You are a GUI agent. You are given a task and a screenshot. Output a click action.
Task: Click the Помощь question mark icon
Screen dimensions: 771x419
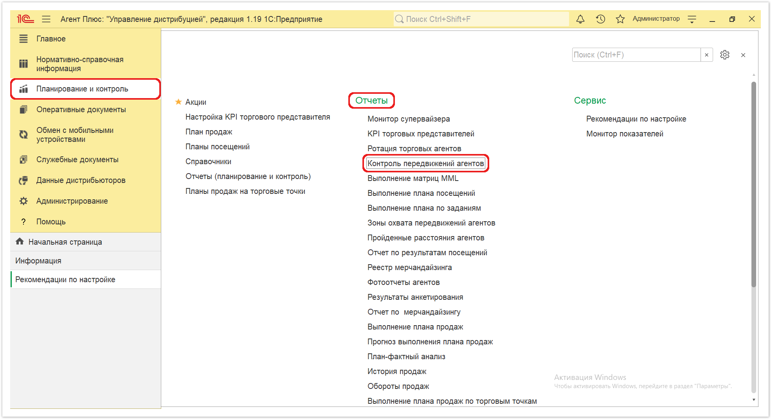(x=23, y=222)
